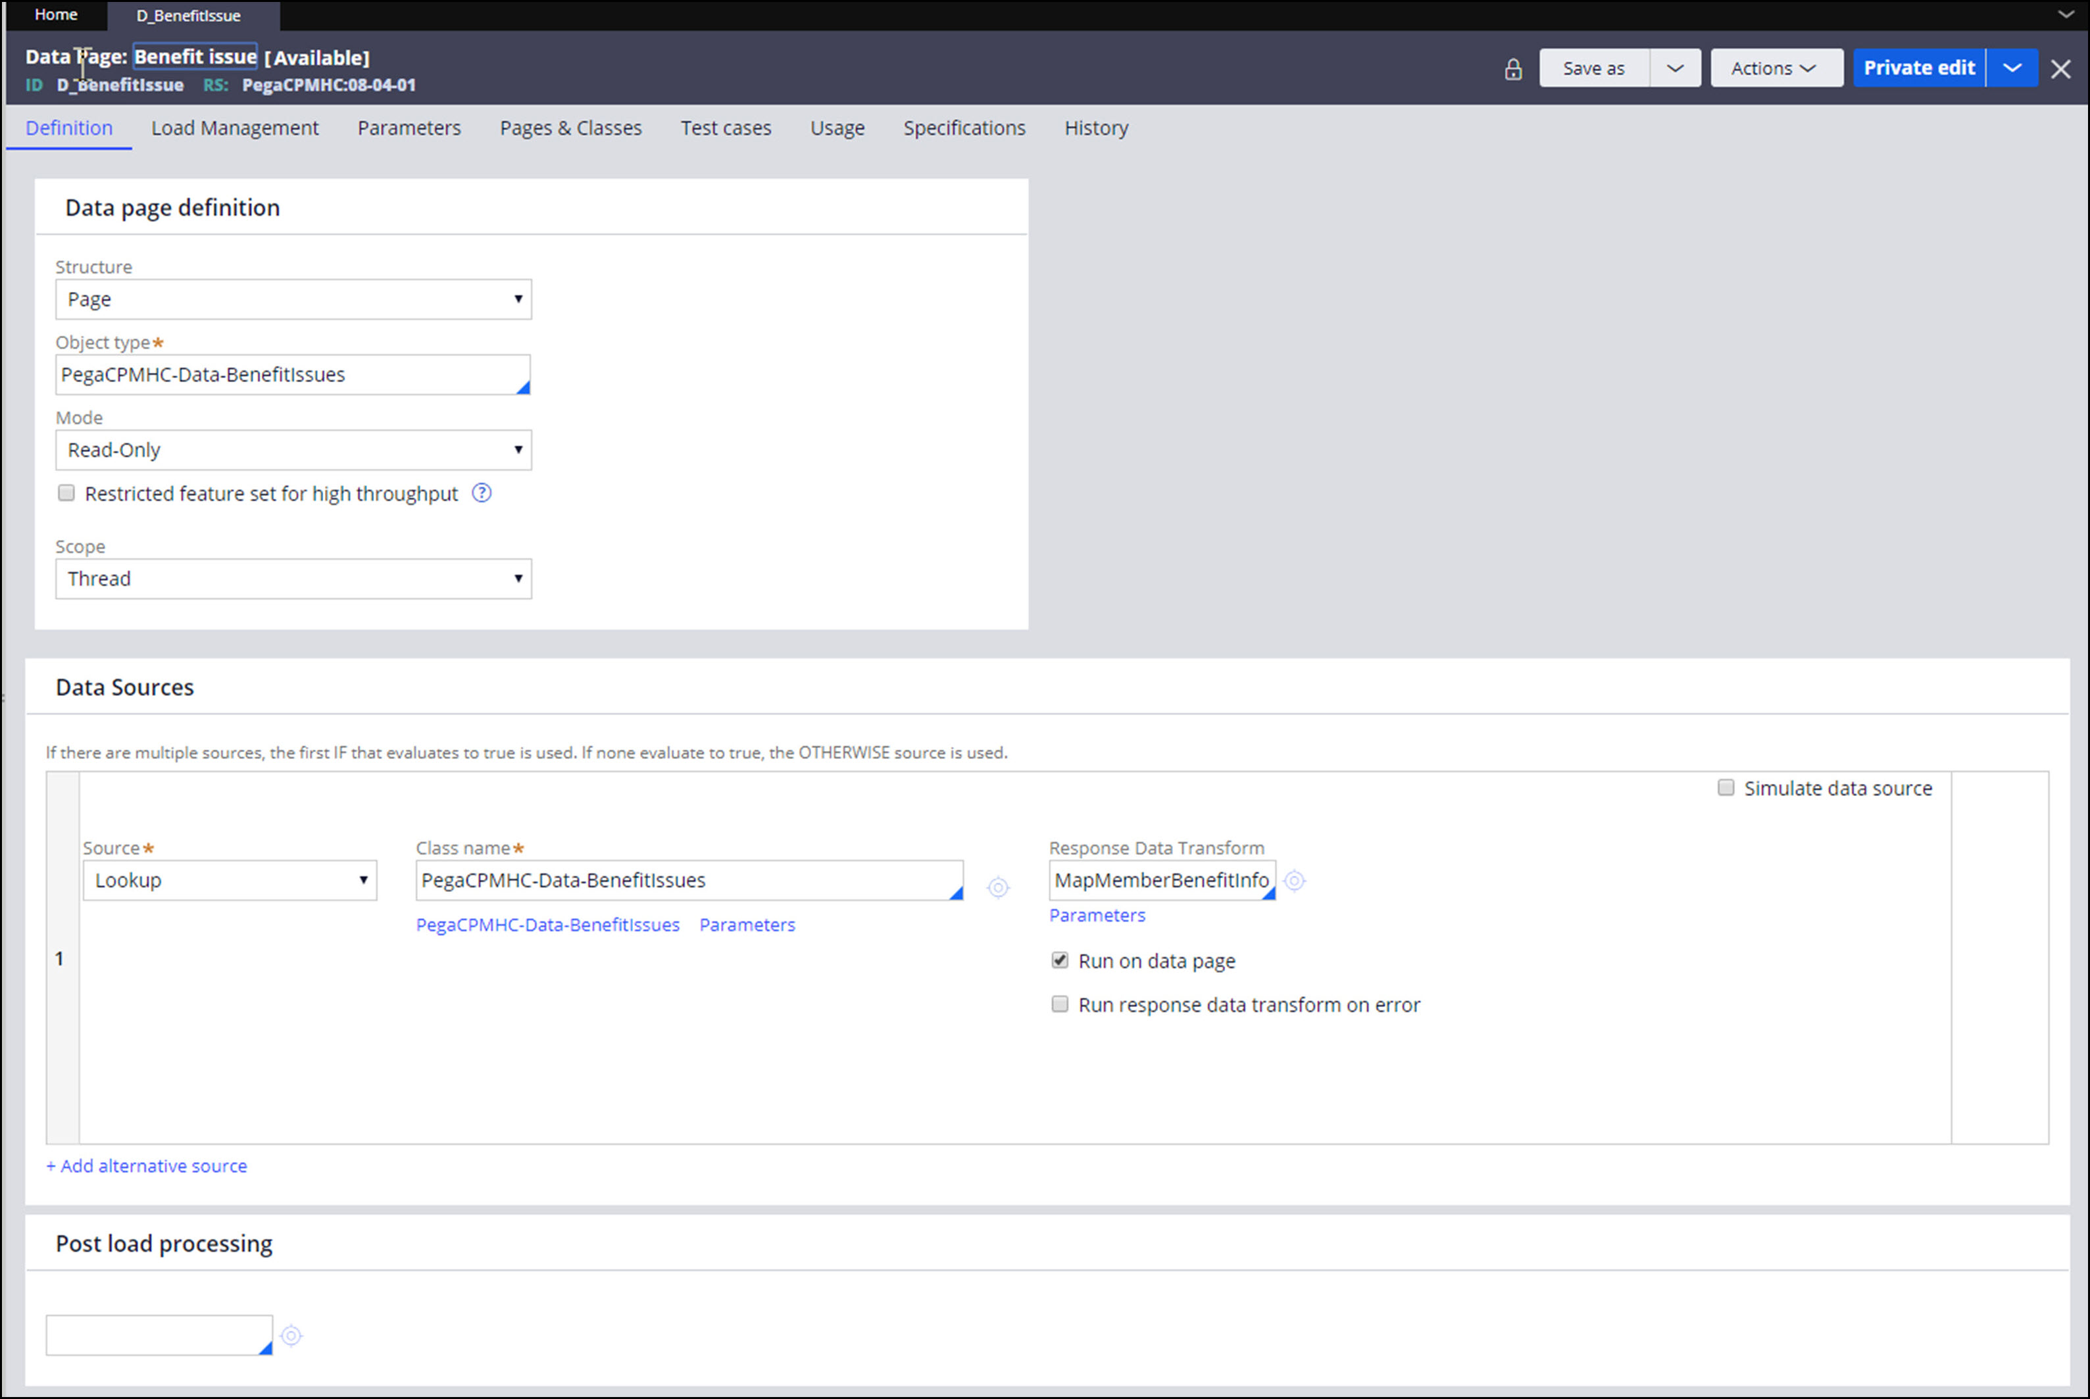
Task: Open rule icon beside Response Data Transform
Action: pyautogui.click(x=1294, y=881)
